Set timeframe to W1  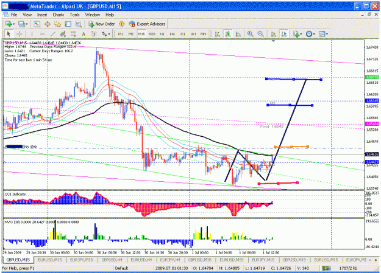tap(193, 34)
